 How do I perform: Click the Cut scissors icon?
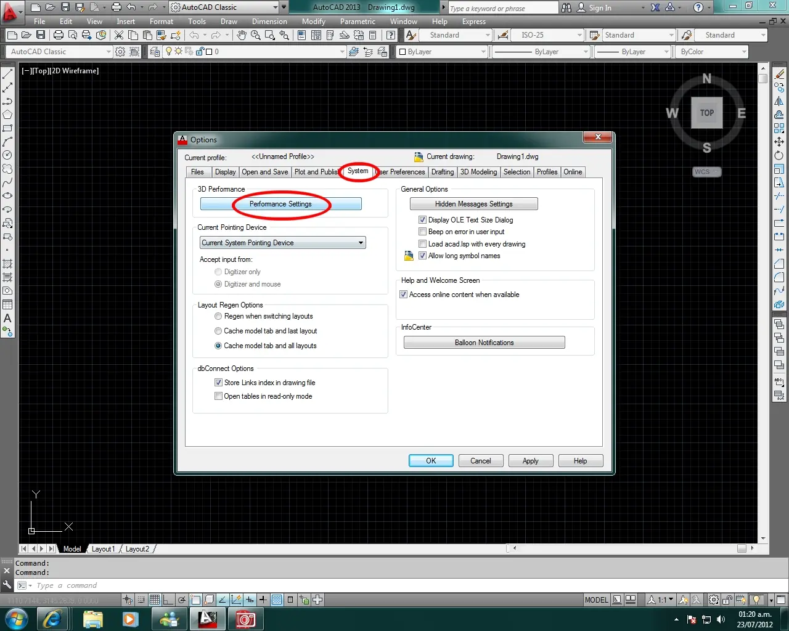coord(119,35)
